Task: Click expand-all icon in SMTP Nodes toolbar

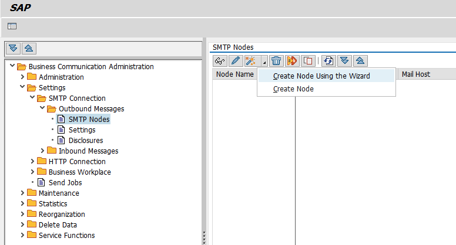Action: pos(344,61)
